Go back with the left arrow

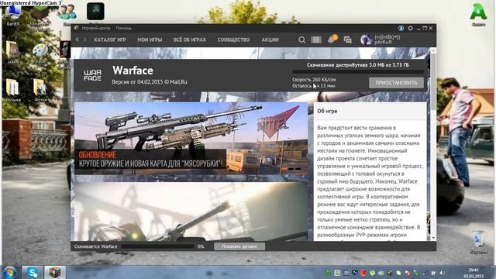(x=77, y=40)
